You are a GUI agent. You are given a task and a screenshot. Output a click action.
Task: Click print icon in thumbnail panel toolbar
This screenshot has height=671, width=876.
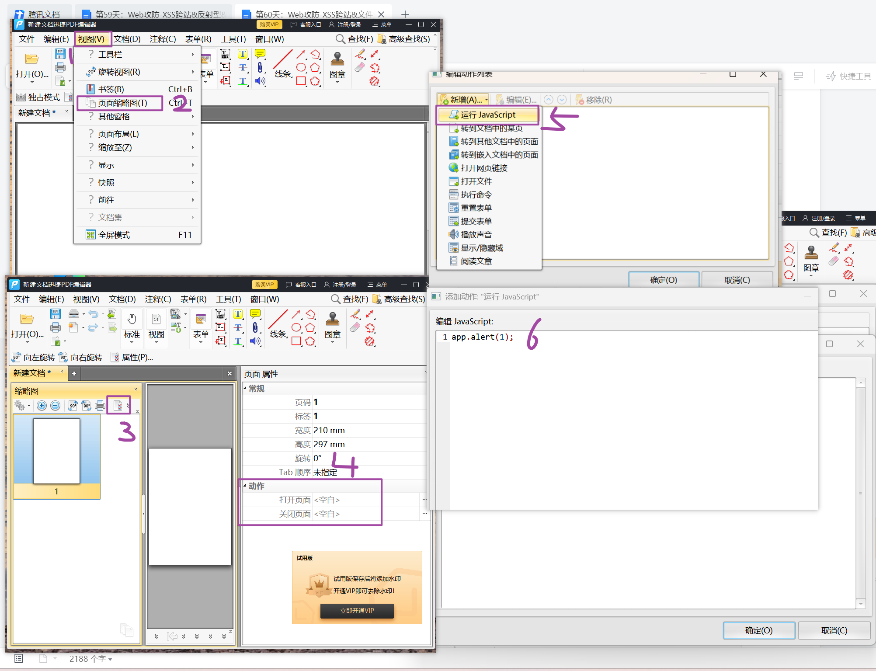point(100,406)
